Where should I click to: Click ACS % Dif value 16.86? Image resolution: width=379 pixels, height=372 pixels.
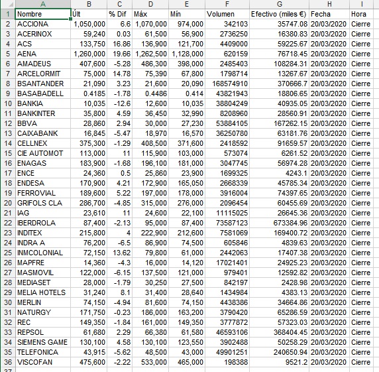(x=119, y=44)
